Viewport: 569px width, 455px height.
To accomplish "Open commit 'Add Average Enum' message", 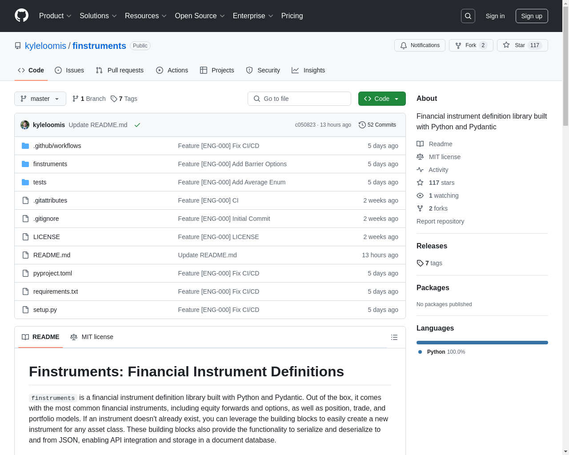I will click(232, 182).
